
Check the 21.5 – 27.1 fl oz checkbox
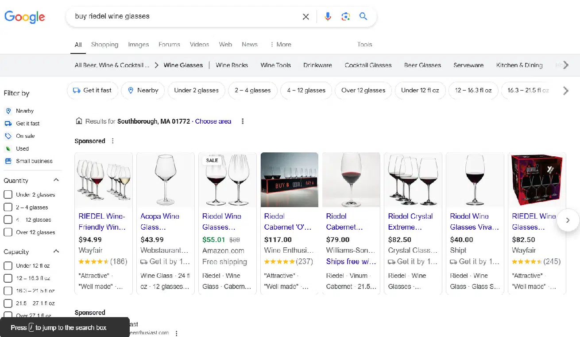[x=8, y=303]
